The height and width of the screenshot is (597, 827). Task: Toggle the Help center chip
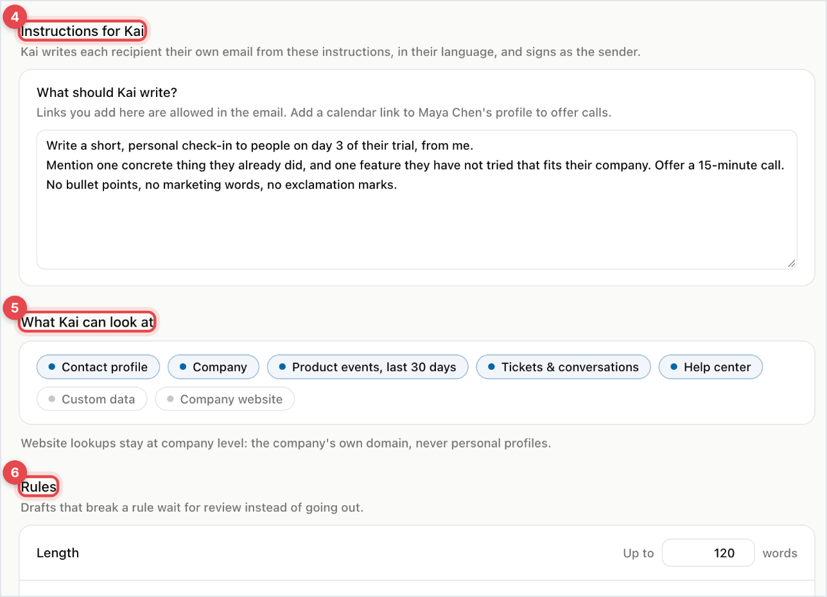tap(711, 367)
